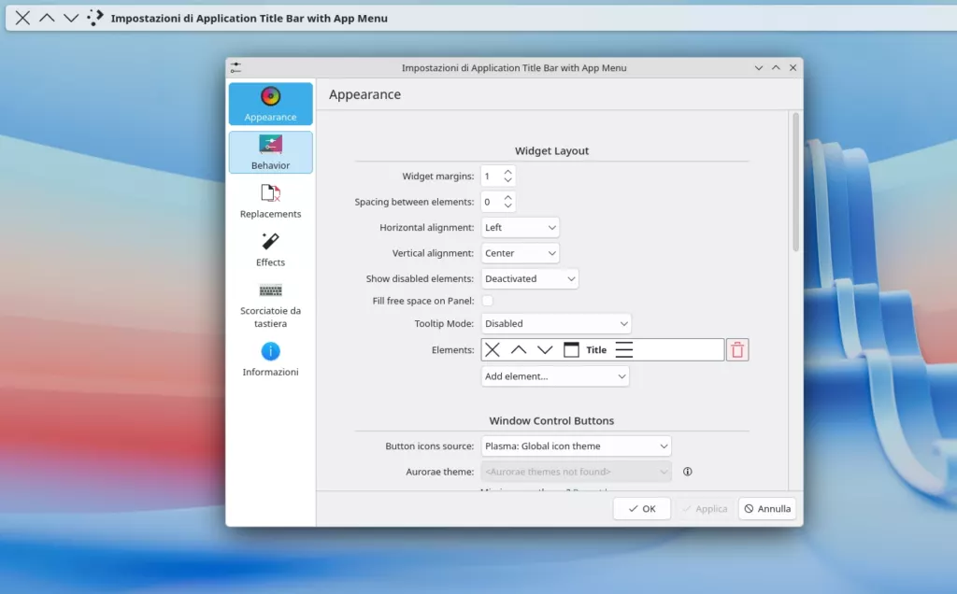Increase Widget margins value
The image size is (957, 594).
pos(507,172)
